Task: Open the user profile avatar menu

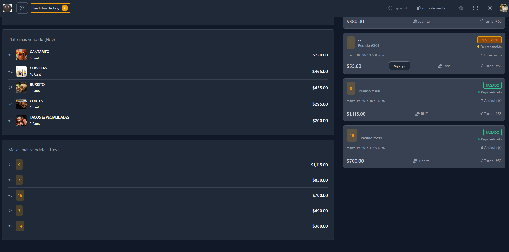Action: tap(503, 8)
